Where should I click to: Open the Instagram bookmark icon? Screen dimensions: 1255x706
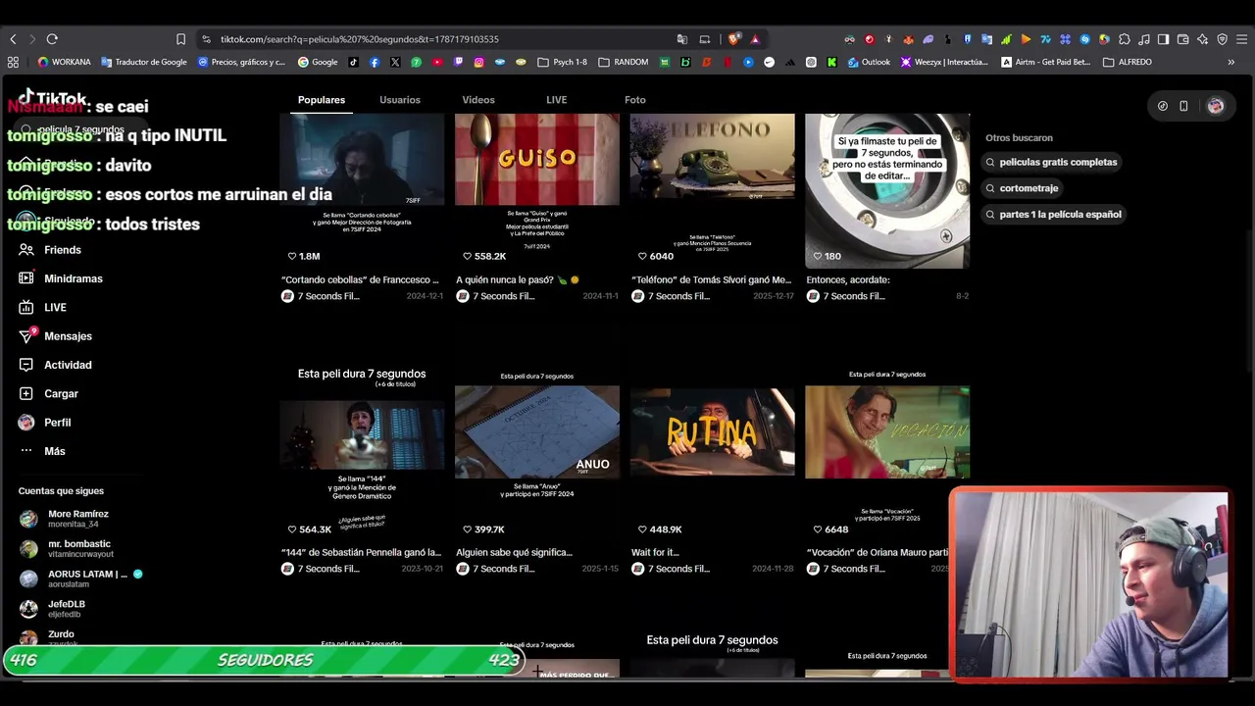tap(478, 62)
